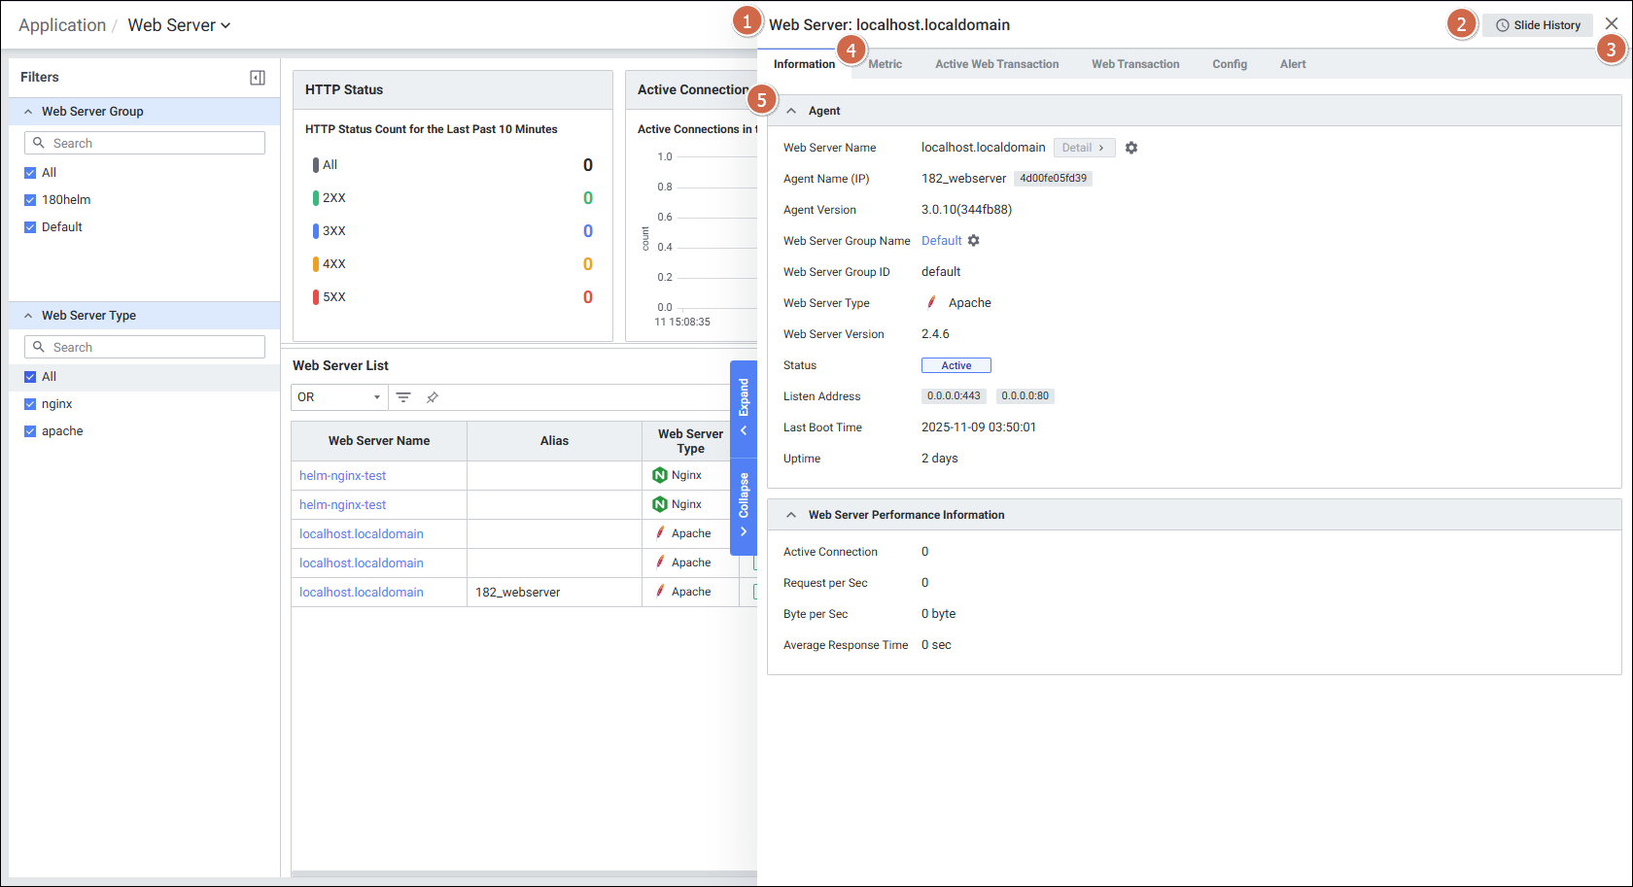Click gear icon next to Web Server Name
The width and height of the screenshot is (1633, 887).
tap(1131, 148)
